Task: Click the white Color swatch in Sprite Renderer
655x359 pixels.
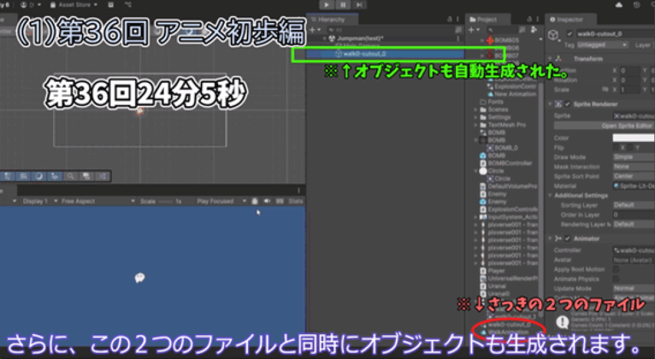Action: [632, 137]
